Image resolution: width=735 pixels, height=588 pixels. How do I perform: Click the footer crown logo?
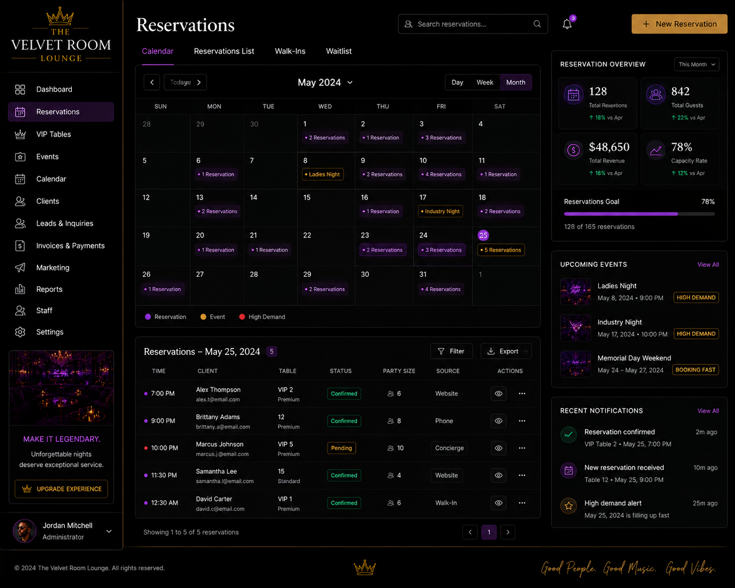365,567
